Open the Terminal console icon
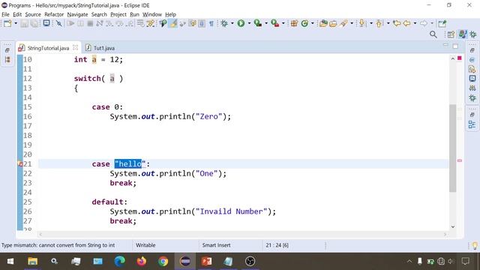This screenshot has height=270, width=480. coord(46,23)
